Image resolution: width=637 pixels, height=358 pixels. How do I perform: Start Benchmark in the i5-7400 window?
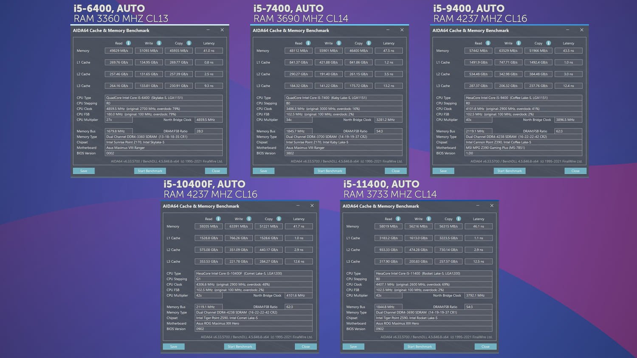click(x=330, y=171)
